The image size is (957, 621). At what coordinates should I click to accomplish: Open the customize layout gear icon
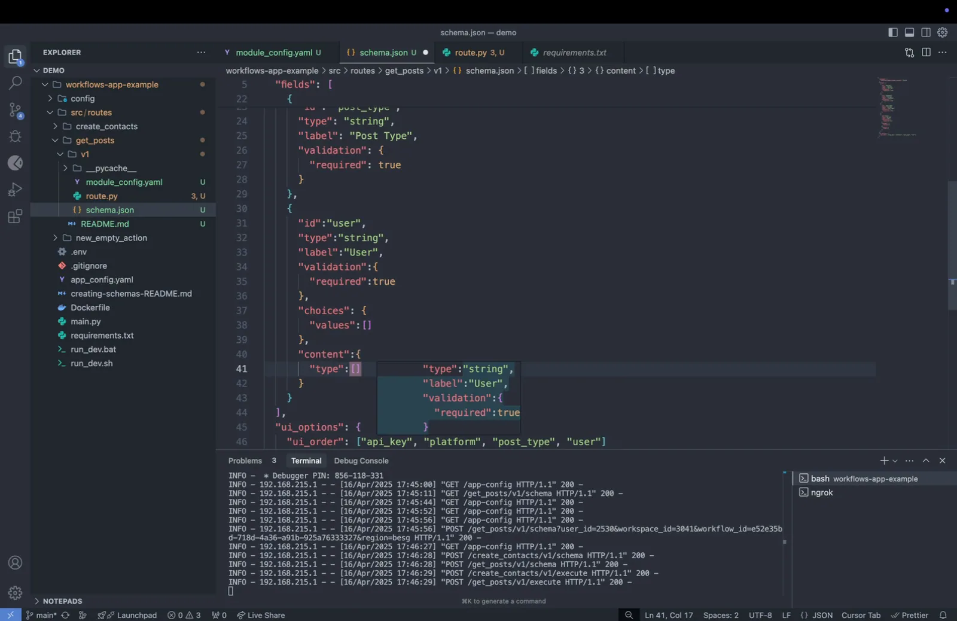click(943, 32)
